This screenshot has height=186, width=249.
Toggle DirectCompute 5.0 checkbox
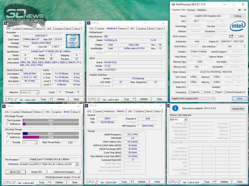pos(225,92)
